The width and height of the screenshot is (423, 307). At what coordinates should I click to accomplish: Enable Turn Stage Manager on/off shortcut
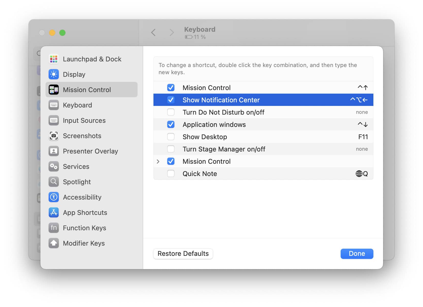(x=171, y=149)
